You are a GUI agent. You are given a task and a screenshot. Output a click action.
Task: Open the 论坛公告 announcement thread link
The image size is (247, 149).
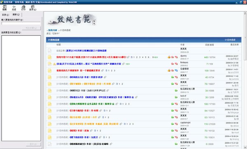coord(86,50)
